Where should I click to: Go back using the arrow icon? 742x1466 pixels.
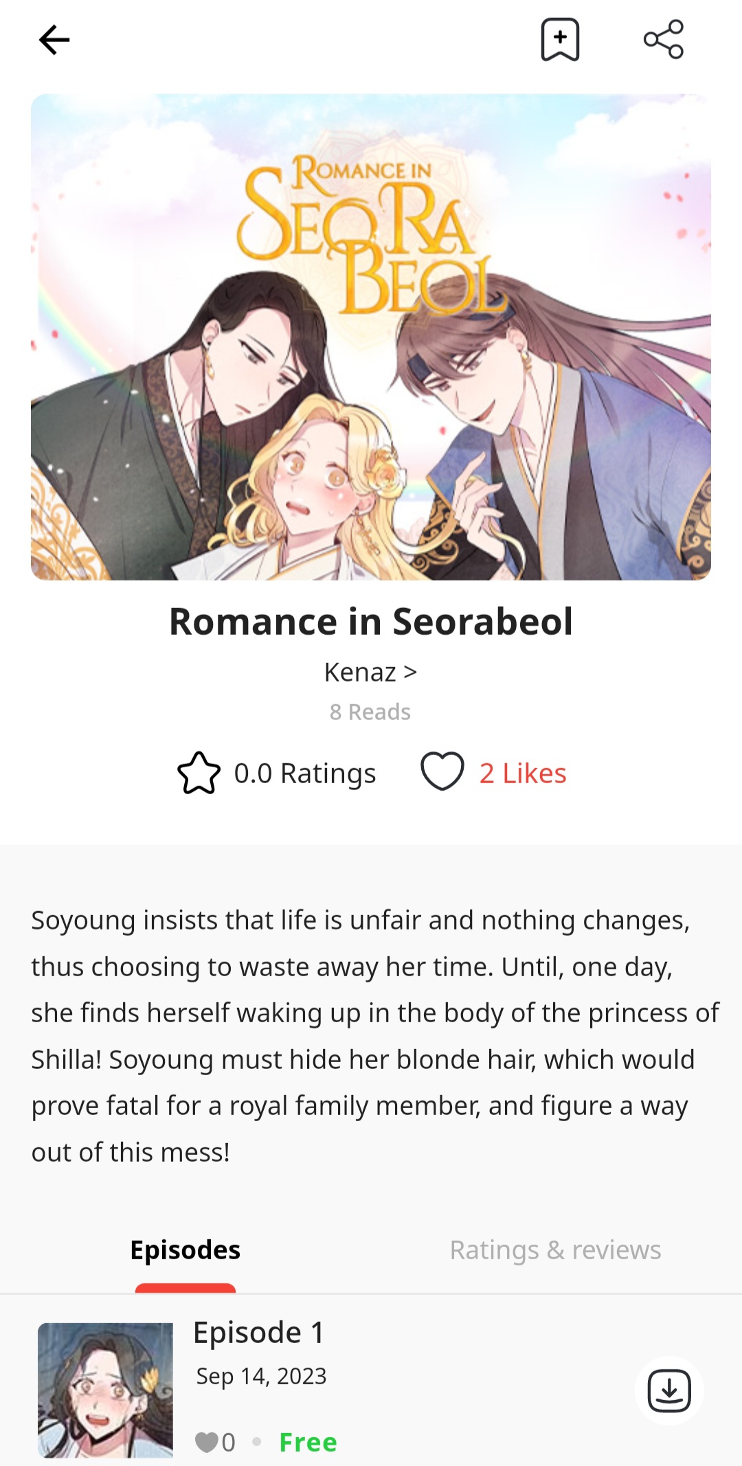(54, 40)
